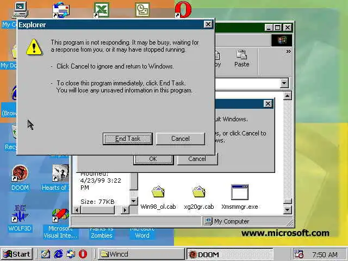
Task: Select the Plants vs Zombies desktop label
Action: [102, 233]
